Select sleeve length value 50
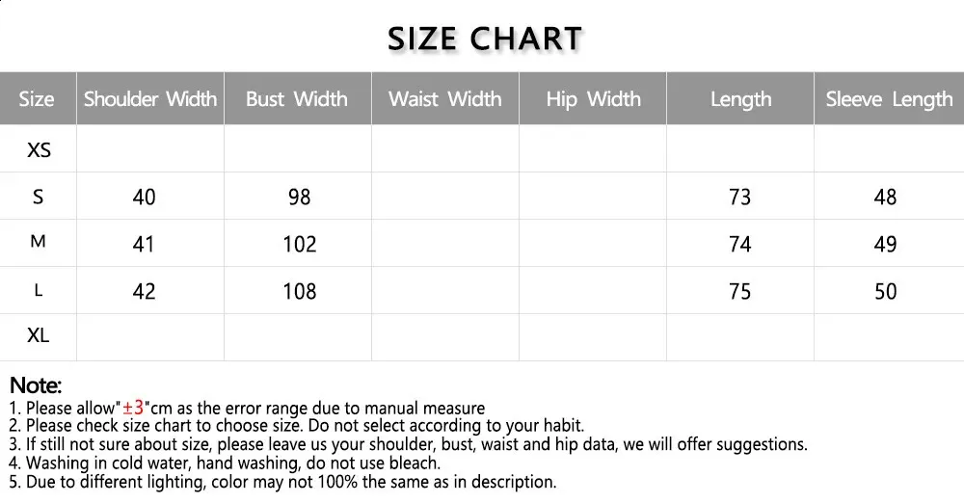 point(885,292)
